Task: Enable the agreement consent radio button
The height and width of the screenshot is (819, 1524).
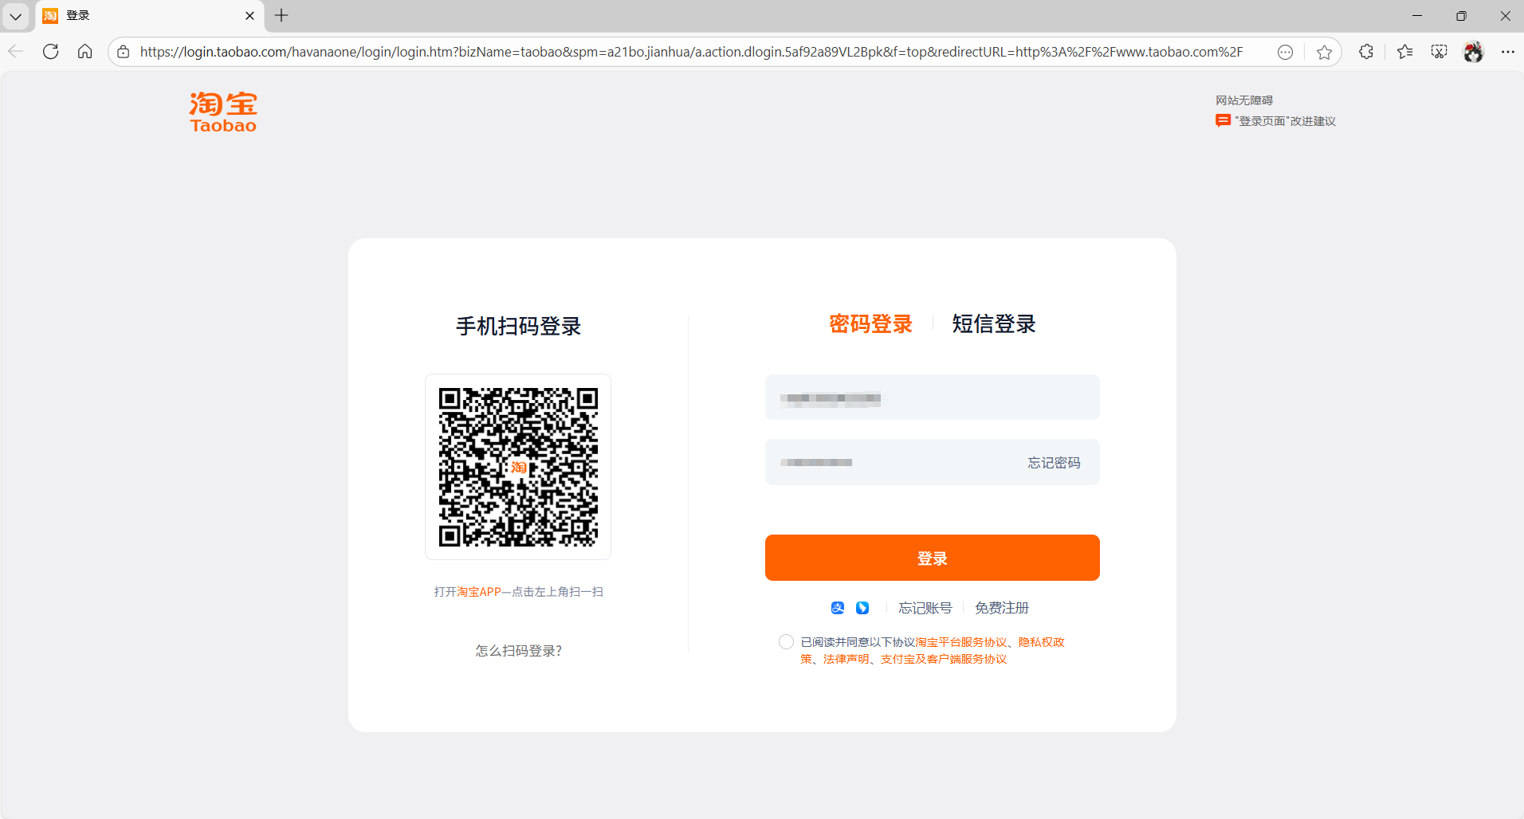Action: tap(786, 641)
